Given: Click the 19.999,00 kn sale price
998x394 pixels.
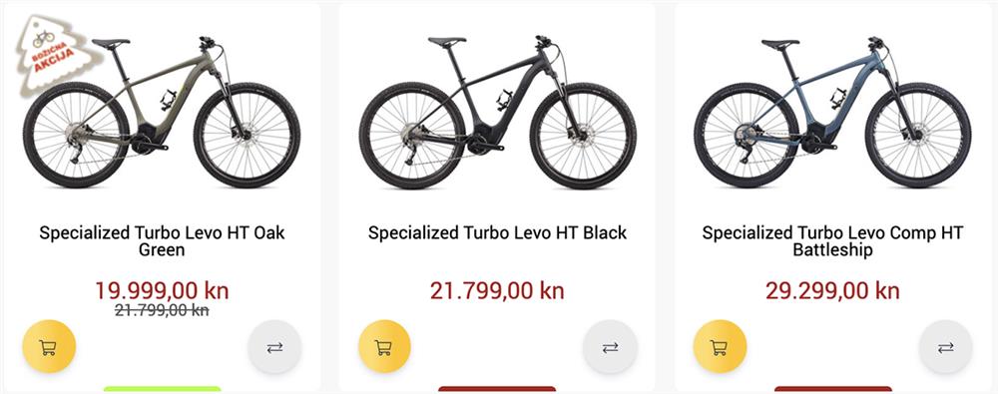Looking at the screenshot, I should pos(162,291).
